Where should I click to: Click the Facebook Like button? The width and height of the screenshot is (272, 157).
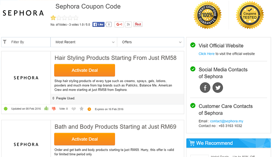click(98, 24)
